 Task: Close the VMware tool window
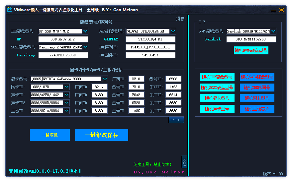[x=281, y=10]
